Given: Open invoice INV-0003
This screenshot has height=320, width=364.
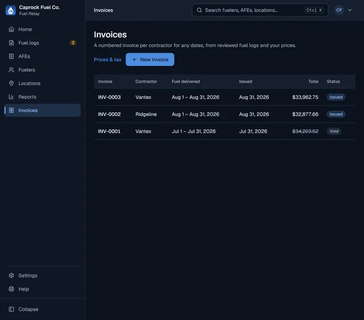Looking at the screenshot, I should pyautogui.click(x=109, y=97).
